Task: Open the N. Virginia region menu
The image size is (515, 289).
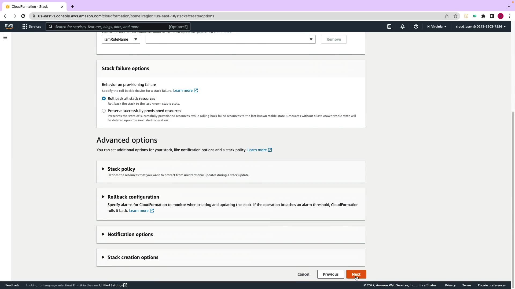Action: coord(437,26)
